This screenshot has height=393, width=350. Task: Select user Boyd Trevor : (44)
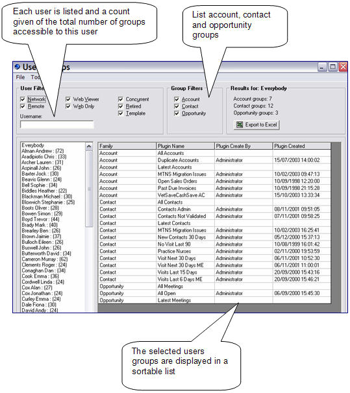click(x=40, y=219)
